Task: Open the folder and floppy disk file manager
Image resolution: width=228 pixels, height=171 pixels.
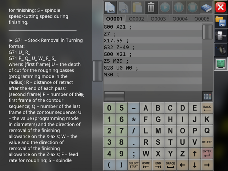Action: (x=221, y=22)
